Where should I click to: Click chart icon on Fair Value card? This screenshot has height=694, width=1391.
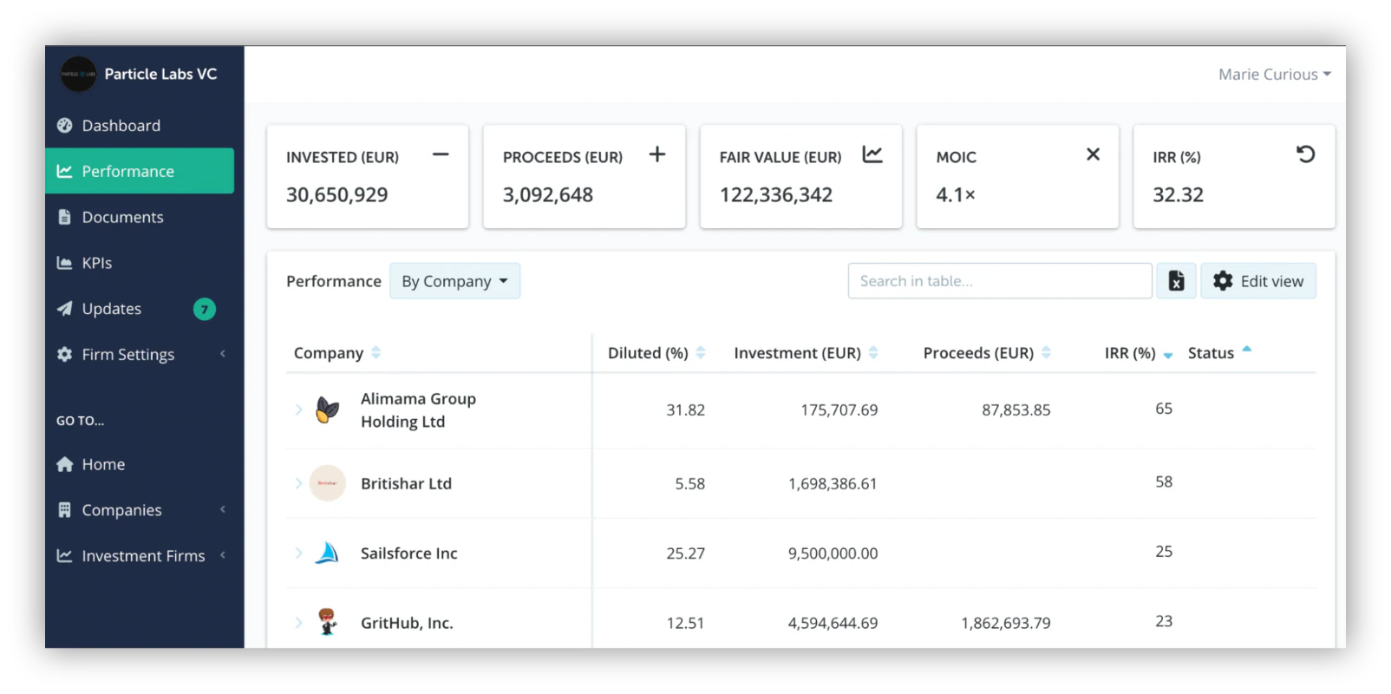point(872,154)
